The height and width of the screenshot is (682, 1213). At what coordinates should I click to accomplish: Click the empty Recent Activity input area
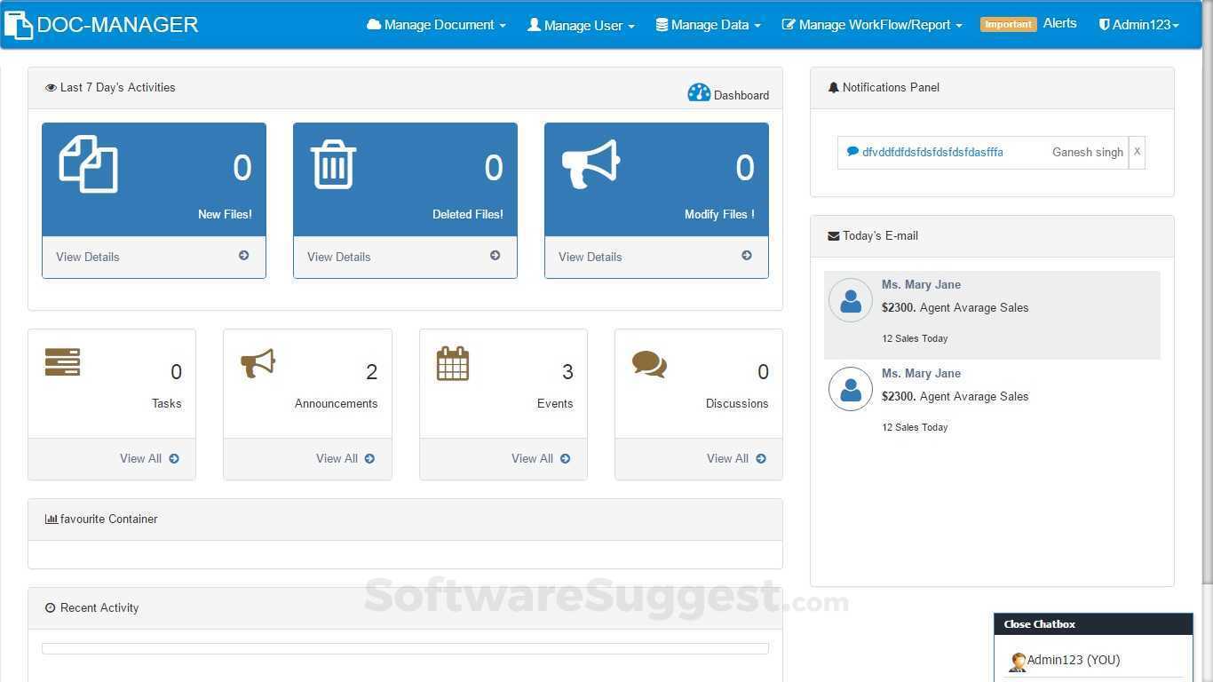[x=405, y=648]
